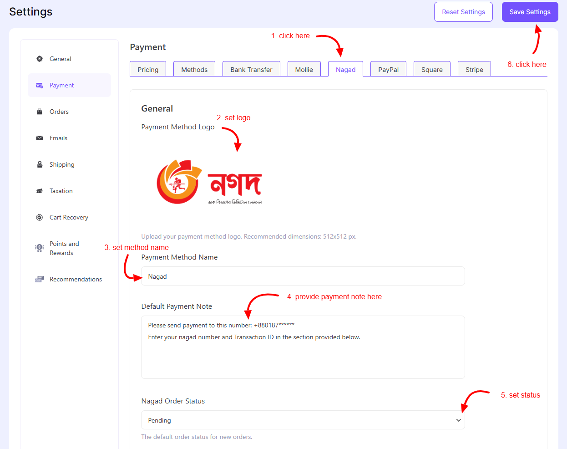This screenshot has height=449, width=567.
Task: Open Cart Recovery settings in sidebar
Action: [69, 217]
